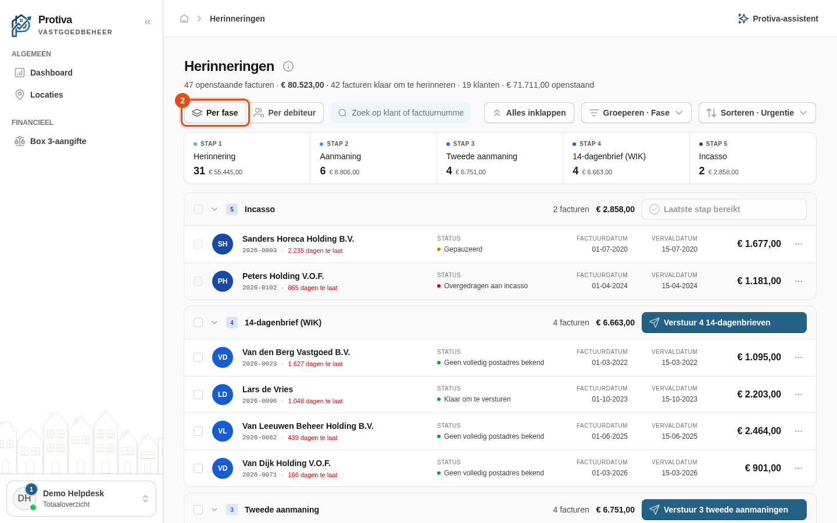Image resolution: width=837 pixels, height=523 pixels.
Task: Click the SH avatar of Sanders Horeca Holding
Action: tap(223, 244)
